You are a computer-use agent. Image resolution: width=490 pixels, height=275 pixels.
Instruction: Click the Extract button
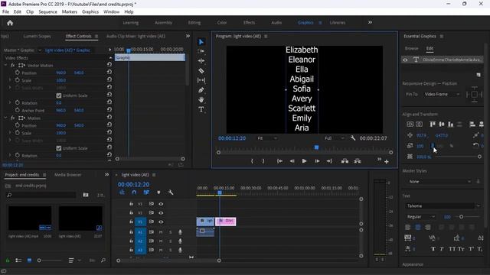[358, 161]
